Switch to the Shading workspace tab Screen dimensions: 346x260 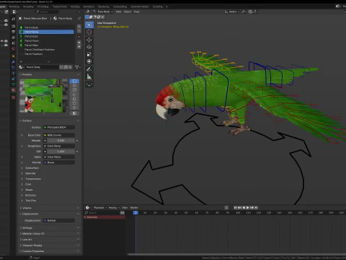click(x=75, y=6)
